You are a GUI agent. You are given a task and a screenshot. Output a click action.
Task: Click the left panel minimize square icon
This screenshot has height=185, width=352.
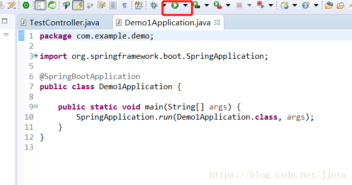5,21
